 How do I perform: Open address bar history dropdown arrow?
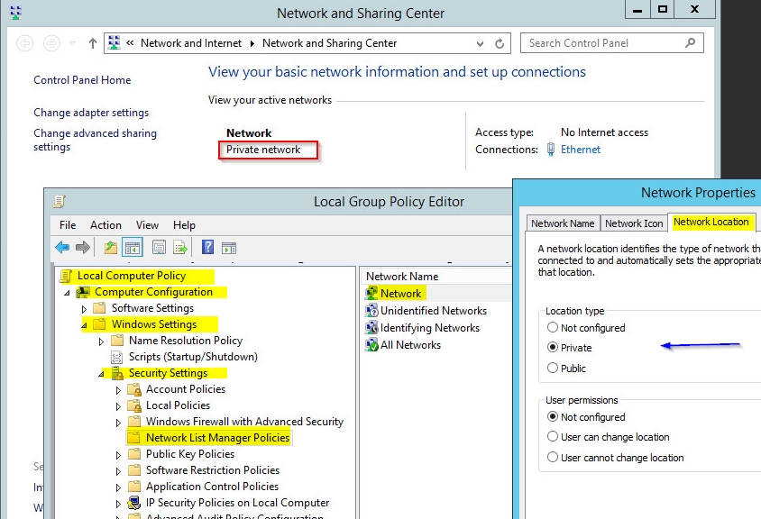point(480,43)
